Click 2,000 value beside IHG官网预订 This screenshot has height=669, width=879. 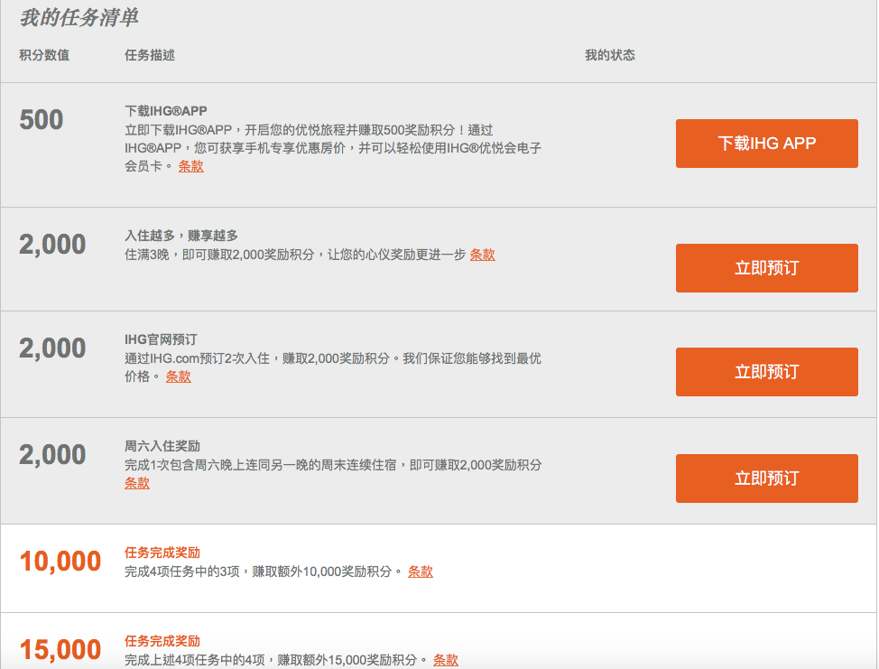pyautogui.click(x=52, y=348)
